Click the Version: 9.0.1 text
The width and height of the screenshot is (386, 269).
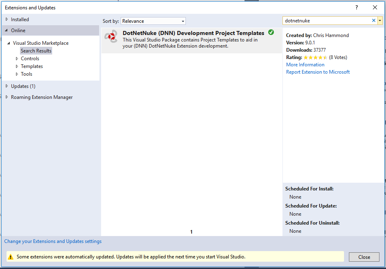(300, 43)
